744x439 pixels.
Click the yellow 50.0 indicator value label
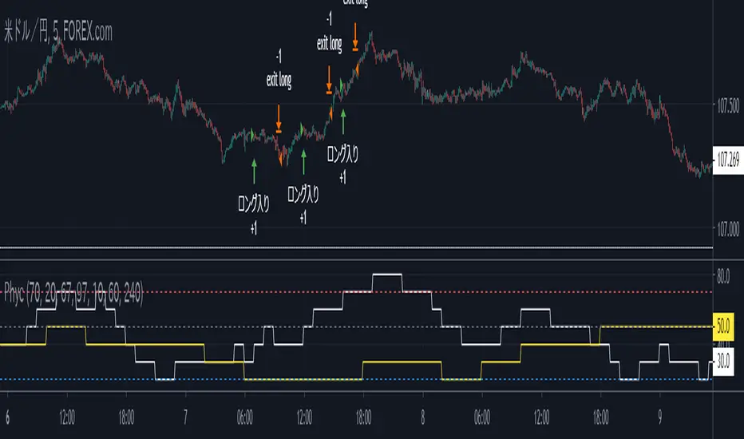(723, 326)
